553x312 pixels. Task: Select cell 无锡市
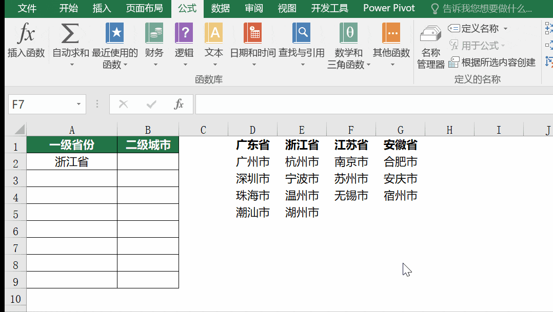coord(351,195)
